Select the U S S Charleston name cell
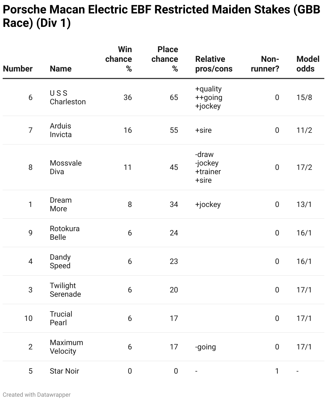Image resolution: width=327 pixels, height=401 pixels. (x=68, y=97)
